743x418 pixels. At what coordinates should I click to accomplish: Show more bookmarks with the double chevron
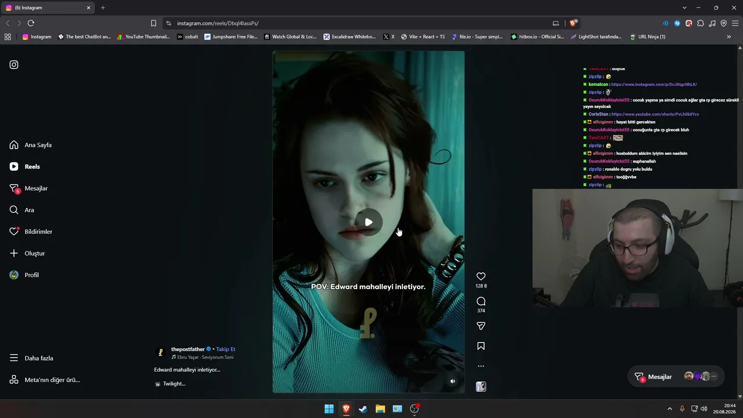[x=729, y=37]
